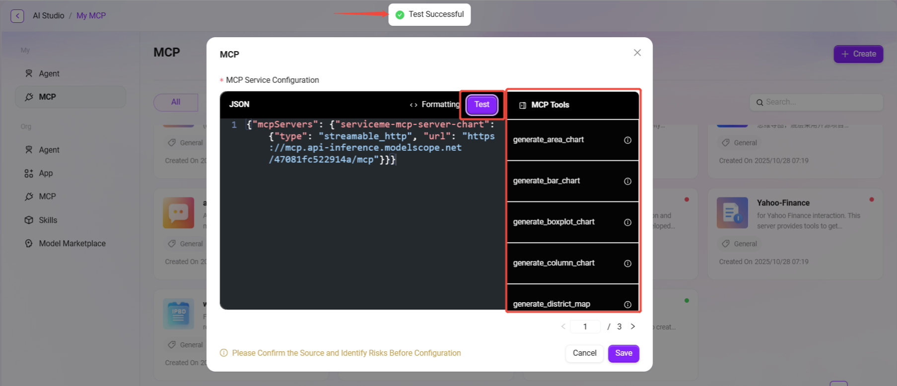
Task: Click the tools page number field
Action: [585, 326]
